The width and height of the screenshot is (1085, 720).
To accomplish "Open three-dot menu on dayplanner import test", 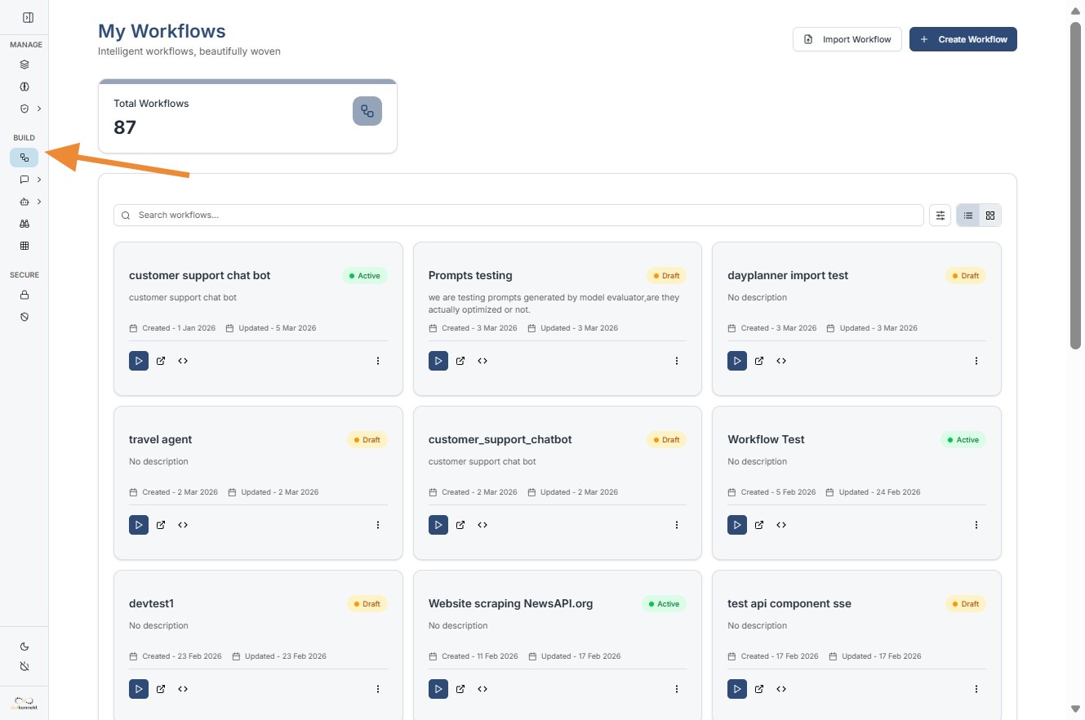I will tap(976, 361).
